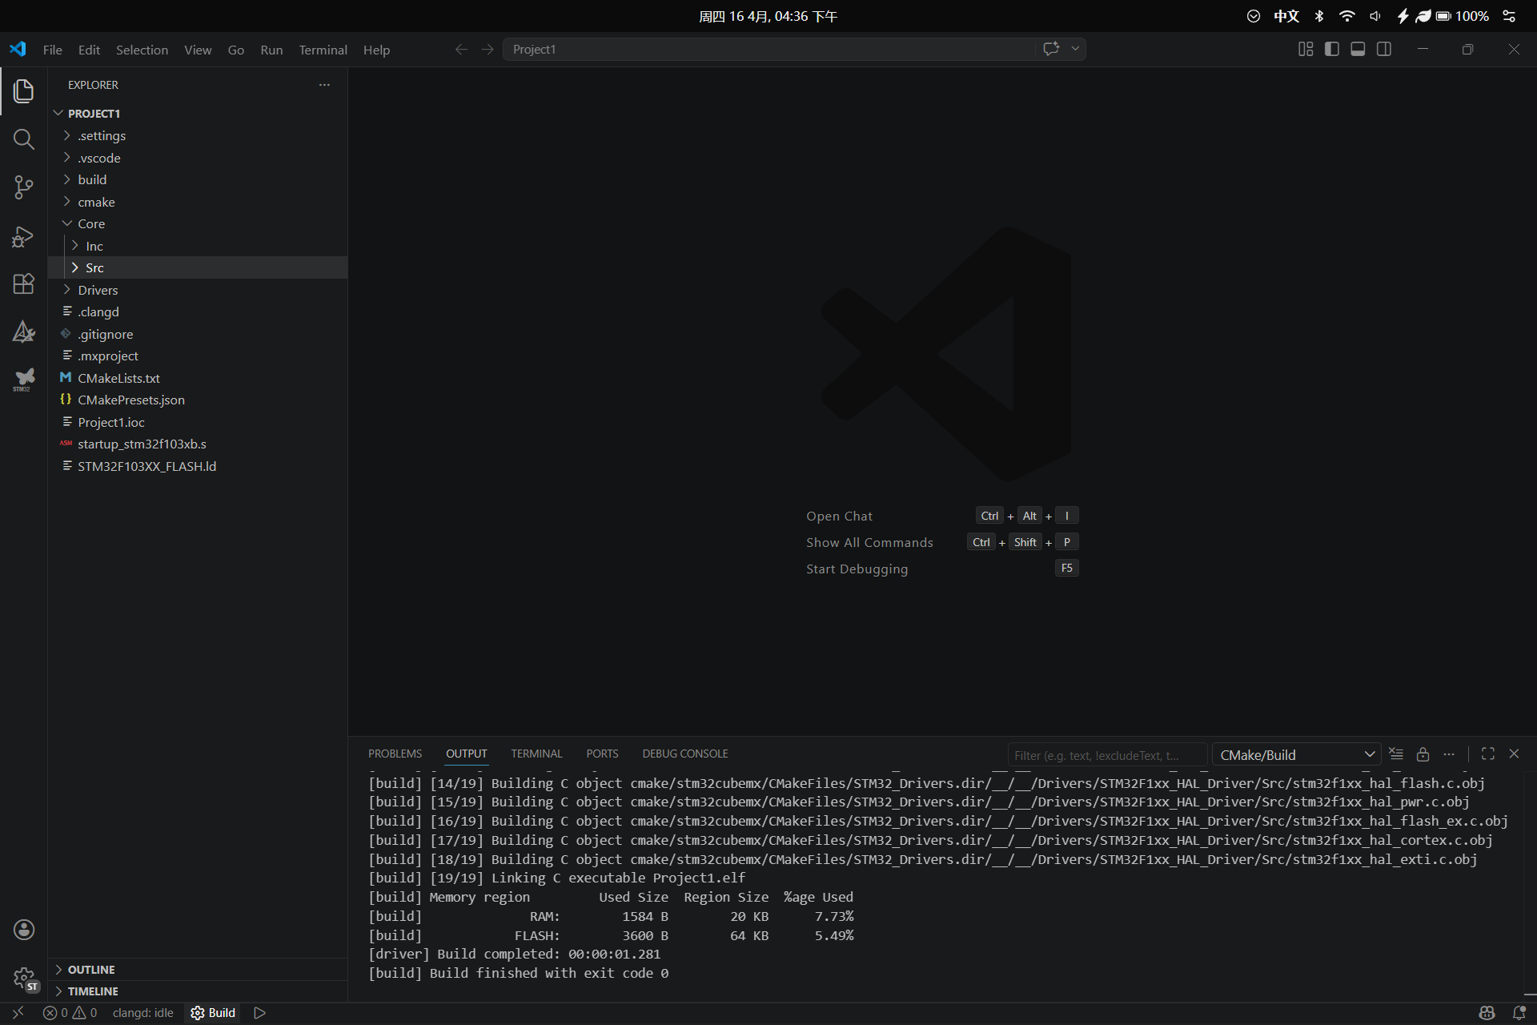Open the Wi-Fi system tray icon
The height and width of the screenshot is (1025, 1537).
click(1346, 16)
